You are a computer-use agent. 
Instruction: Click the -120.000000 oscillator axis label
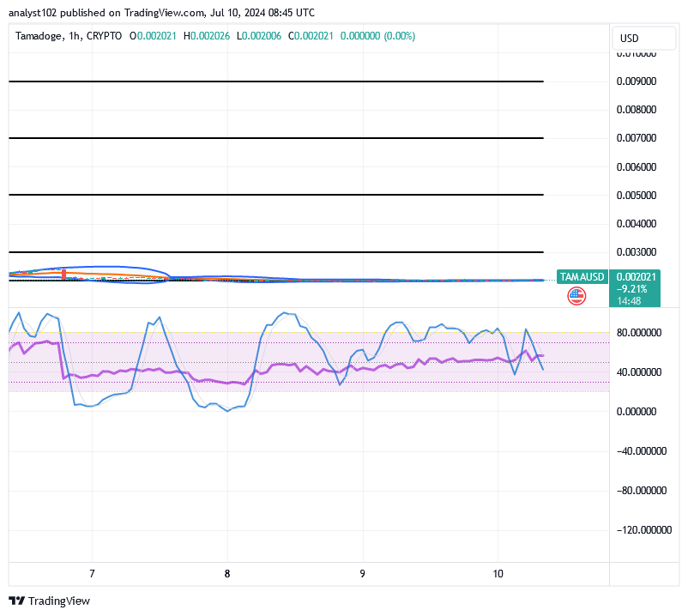(x=644, y=530)
